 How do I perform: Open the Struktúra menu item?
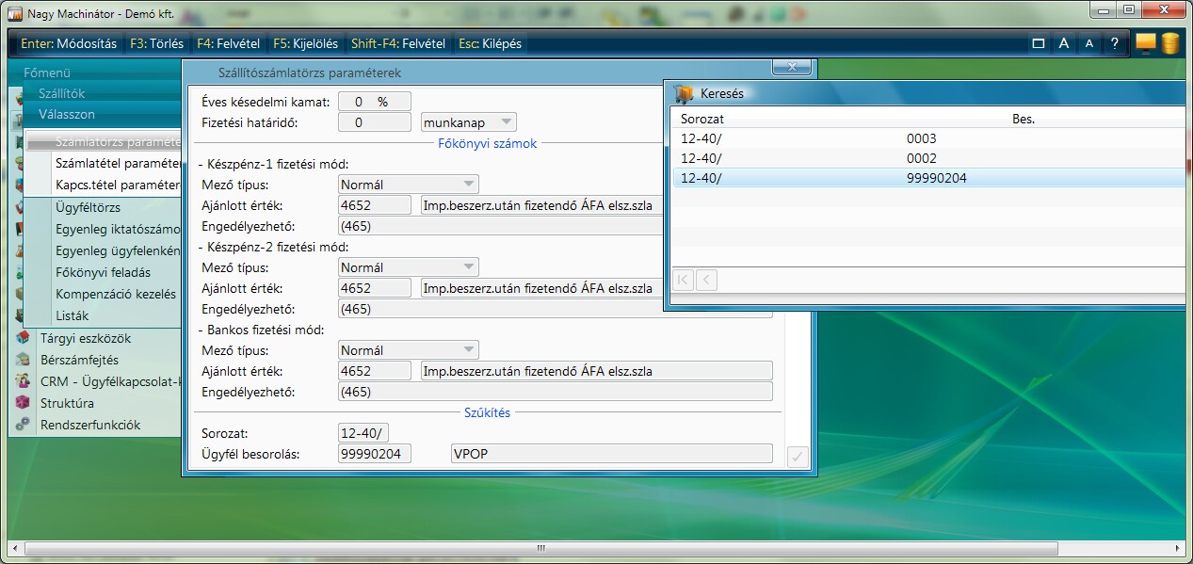[67, 403]
